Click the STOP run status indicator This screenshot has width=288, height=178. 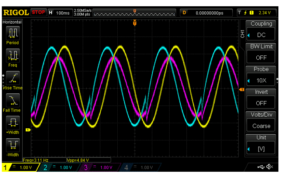(x=38, y=13)
